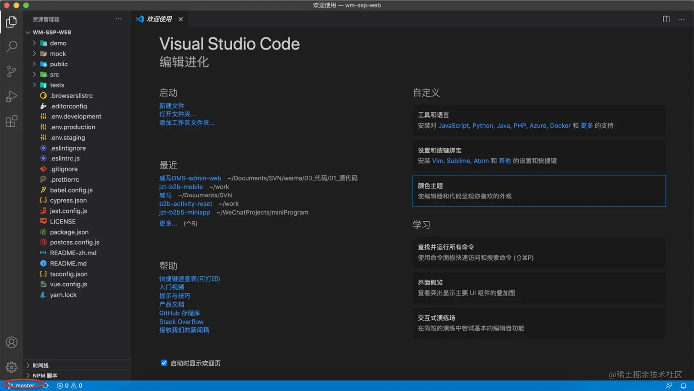Open recent project 威马DMS-admin-web
The height and width of the screenshot is (391, 694).
[x=190, y=178]
